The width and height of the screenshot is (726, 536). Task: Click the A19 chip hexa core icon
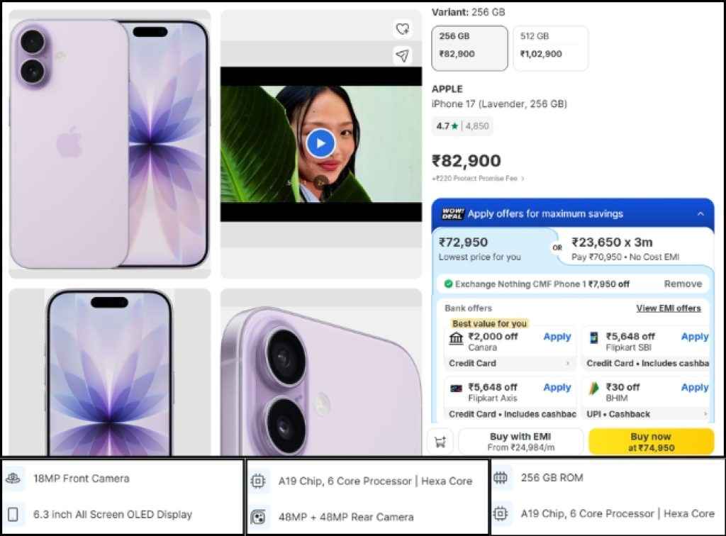258,481
